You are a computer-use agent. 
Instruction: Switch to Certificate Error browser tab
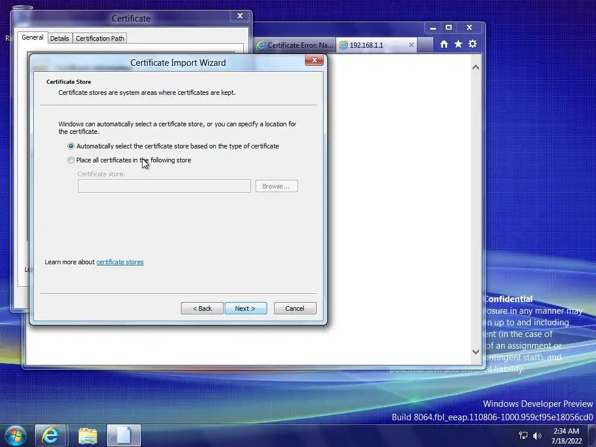tap(295, 45)
